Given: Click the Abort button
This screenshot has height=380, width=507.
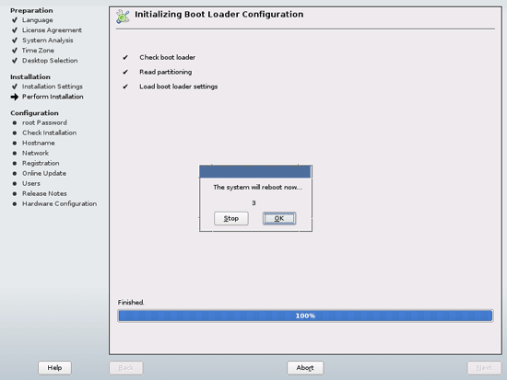Looking at the screenshot, I should (305, 368).
